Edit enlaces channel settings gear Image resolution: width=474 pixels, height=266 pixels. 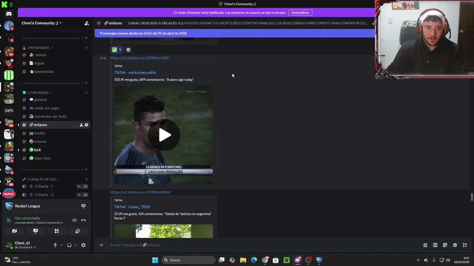pos(86,125)
